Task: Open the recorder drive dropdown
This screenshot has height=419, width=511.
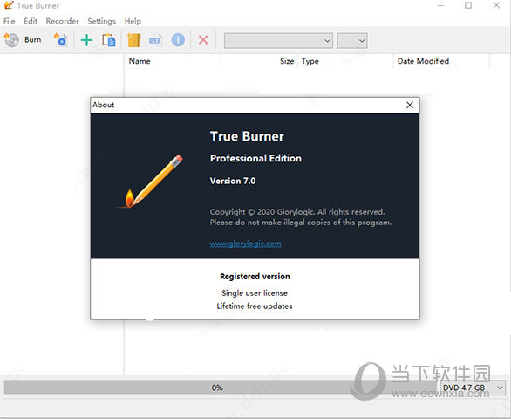Action: pyautogui.click(x=278, y=41)
